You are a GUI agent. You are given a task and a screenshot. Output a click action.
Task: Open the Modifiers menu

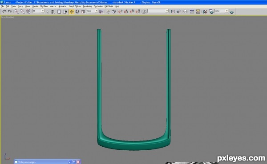point(44,6)
